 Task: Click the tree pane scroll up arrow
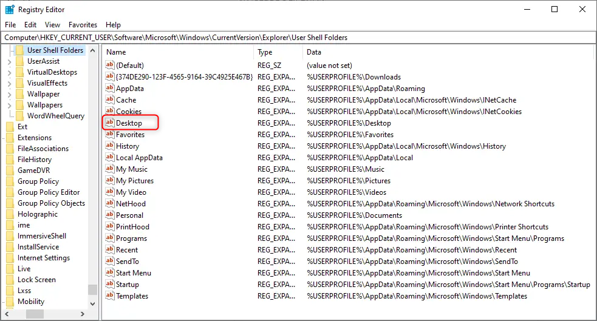[x=92, y=50]
